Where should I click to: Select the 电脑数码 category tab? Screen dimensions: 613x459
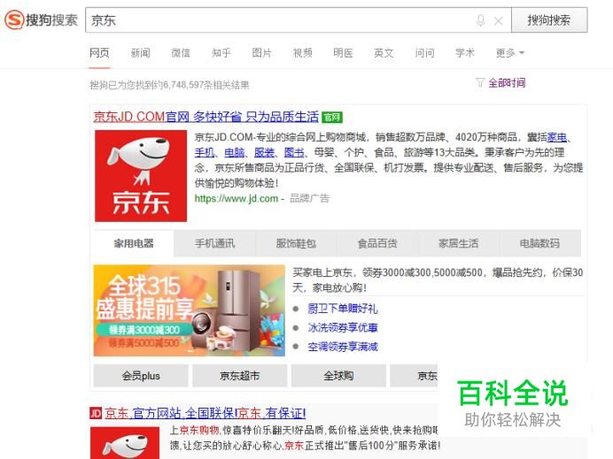[x=539, y=243]
